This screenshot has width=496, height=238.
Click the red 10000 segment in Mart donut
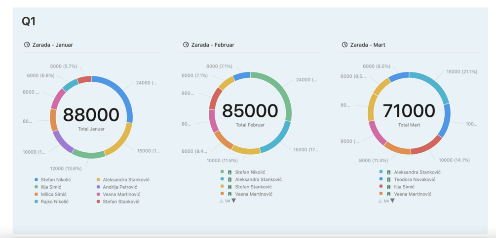point(428,146)
